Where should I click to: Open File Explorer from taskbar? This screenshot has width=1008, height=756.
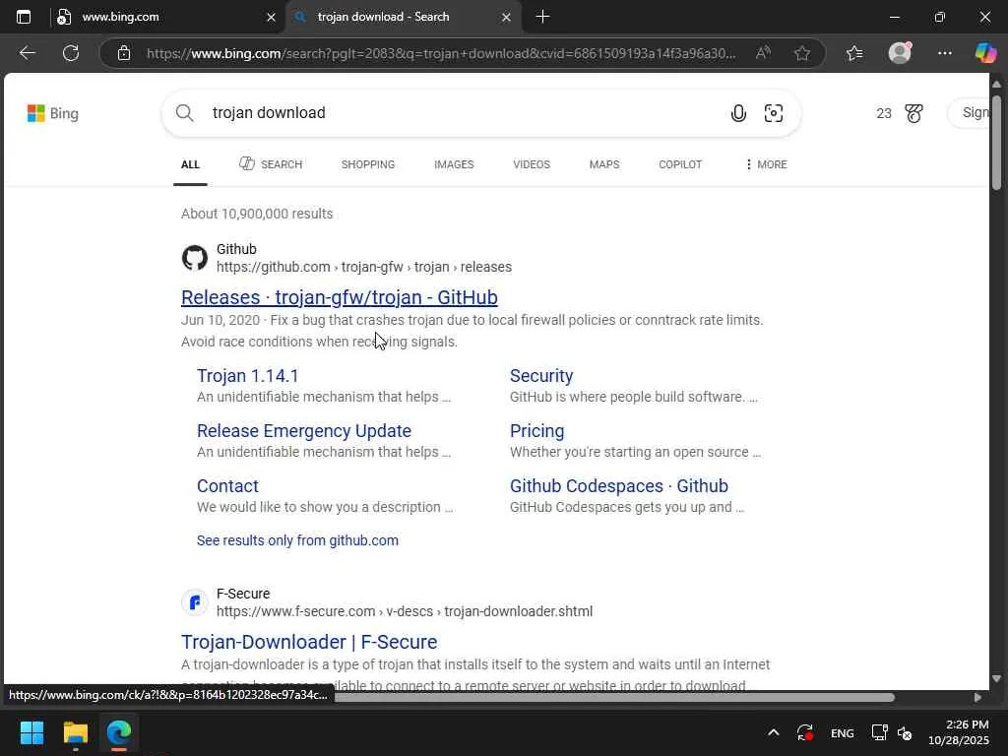pos(75,732)
